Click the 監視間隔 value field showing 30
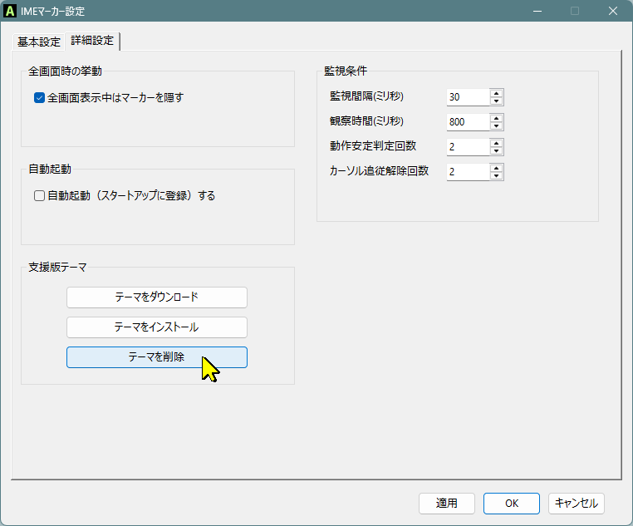 [x=469, y=97]
